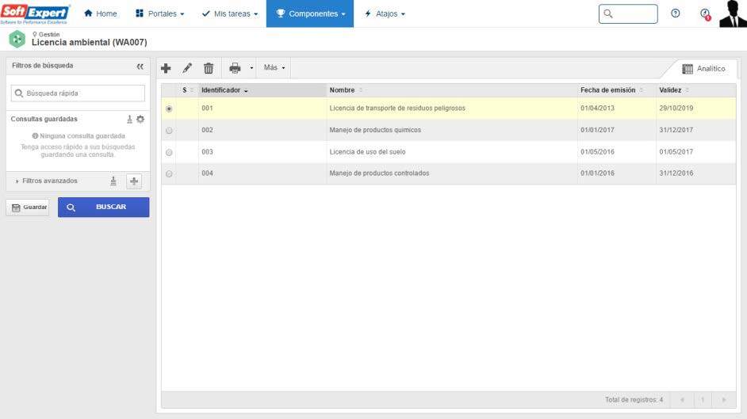Open the Más dropdown menu
747x419 pixels.
[274, 68]
